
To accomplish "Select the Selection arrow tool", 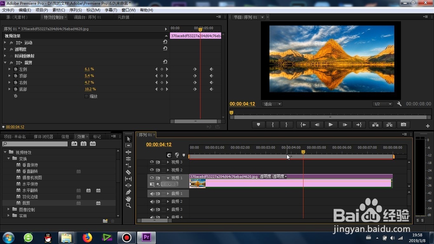I will point(128,139).
